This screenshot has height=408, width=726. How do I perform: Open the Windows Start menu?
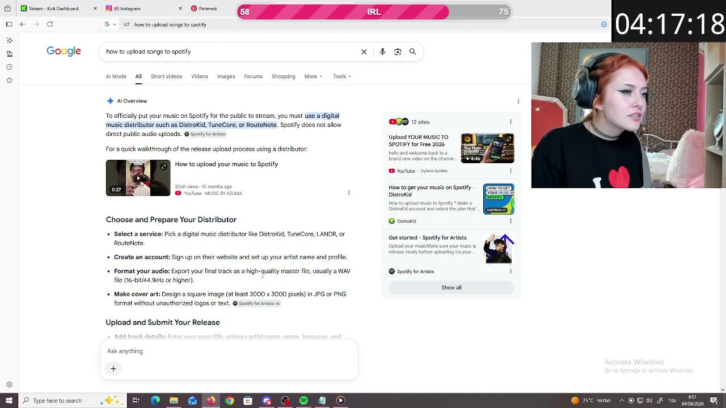click(x=9, y=401)
